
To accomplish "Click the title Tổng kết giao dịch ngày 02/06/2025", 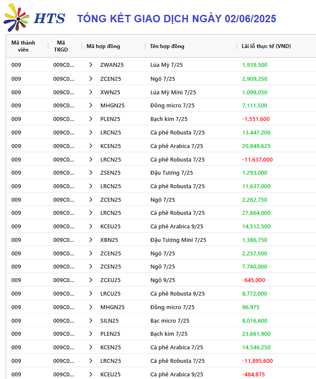I will pyautogui.click(x=177, y=19).
